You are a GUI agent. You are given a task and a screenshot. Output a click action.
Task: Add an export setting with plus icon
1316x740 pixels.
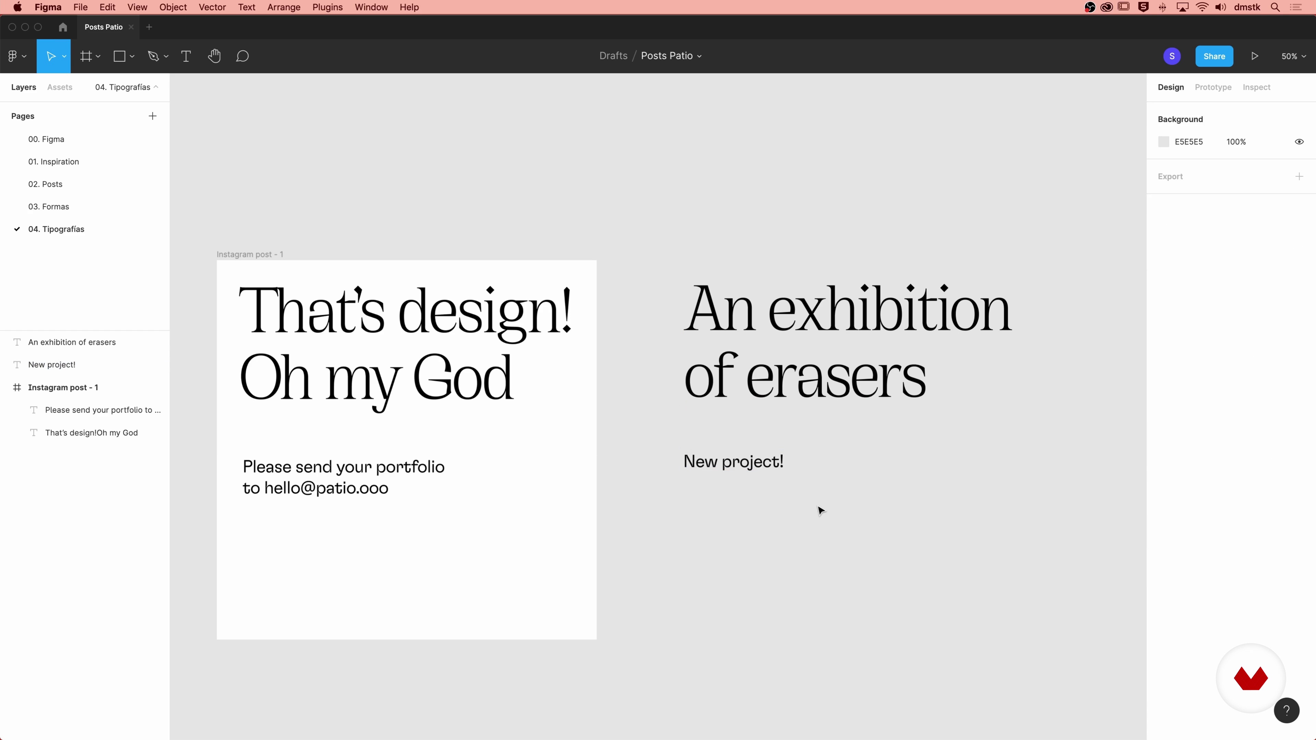1299,176
